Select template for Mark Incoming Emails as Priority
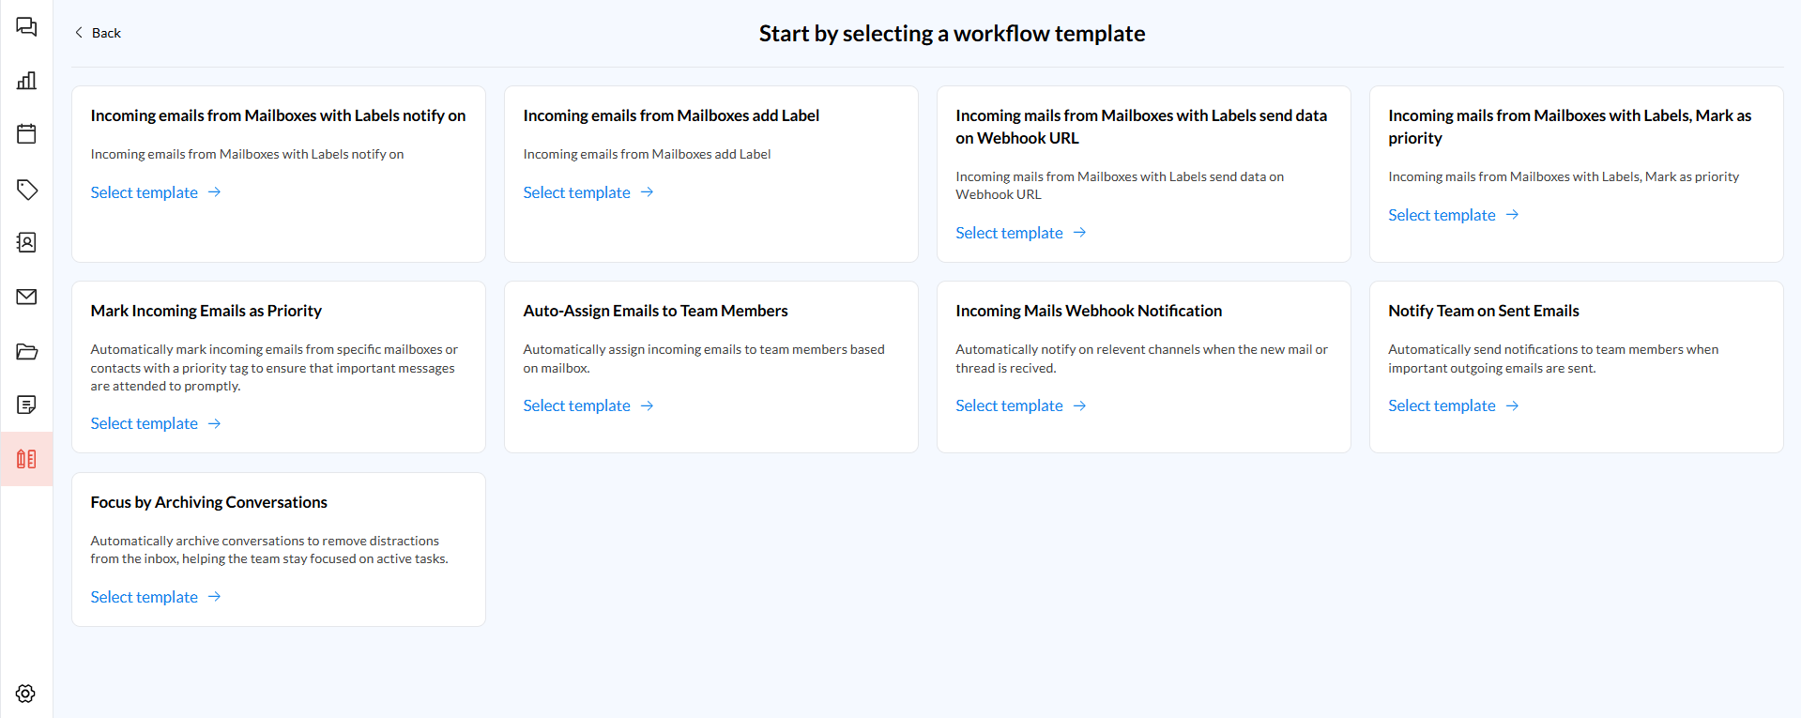 click(x=155, y=423)
